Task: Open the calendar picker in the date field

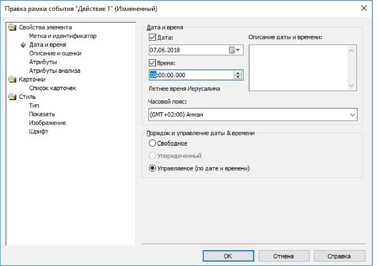Action: click(x=234, y=50)
